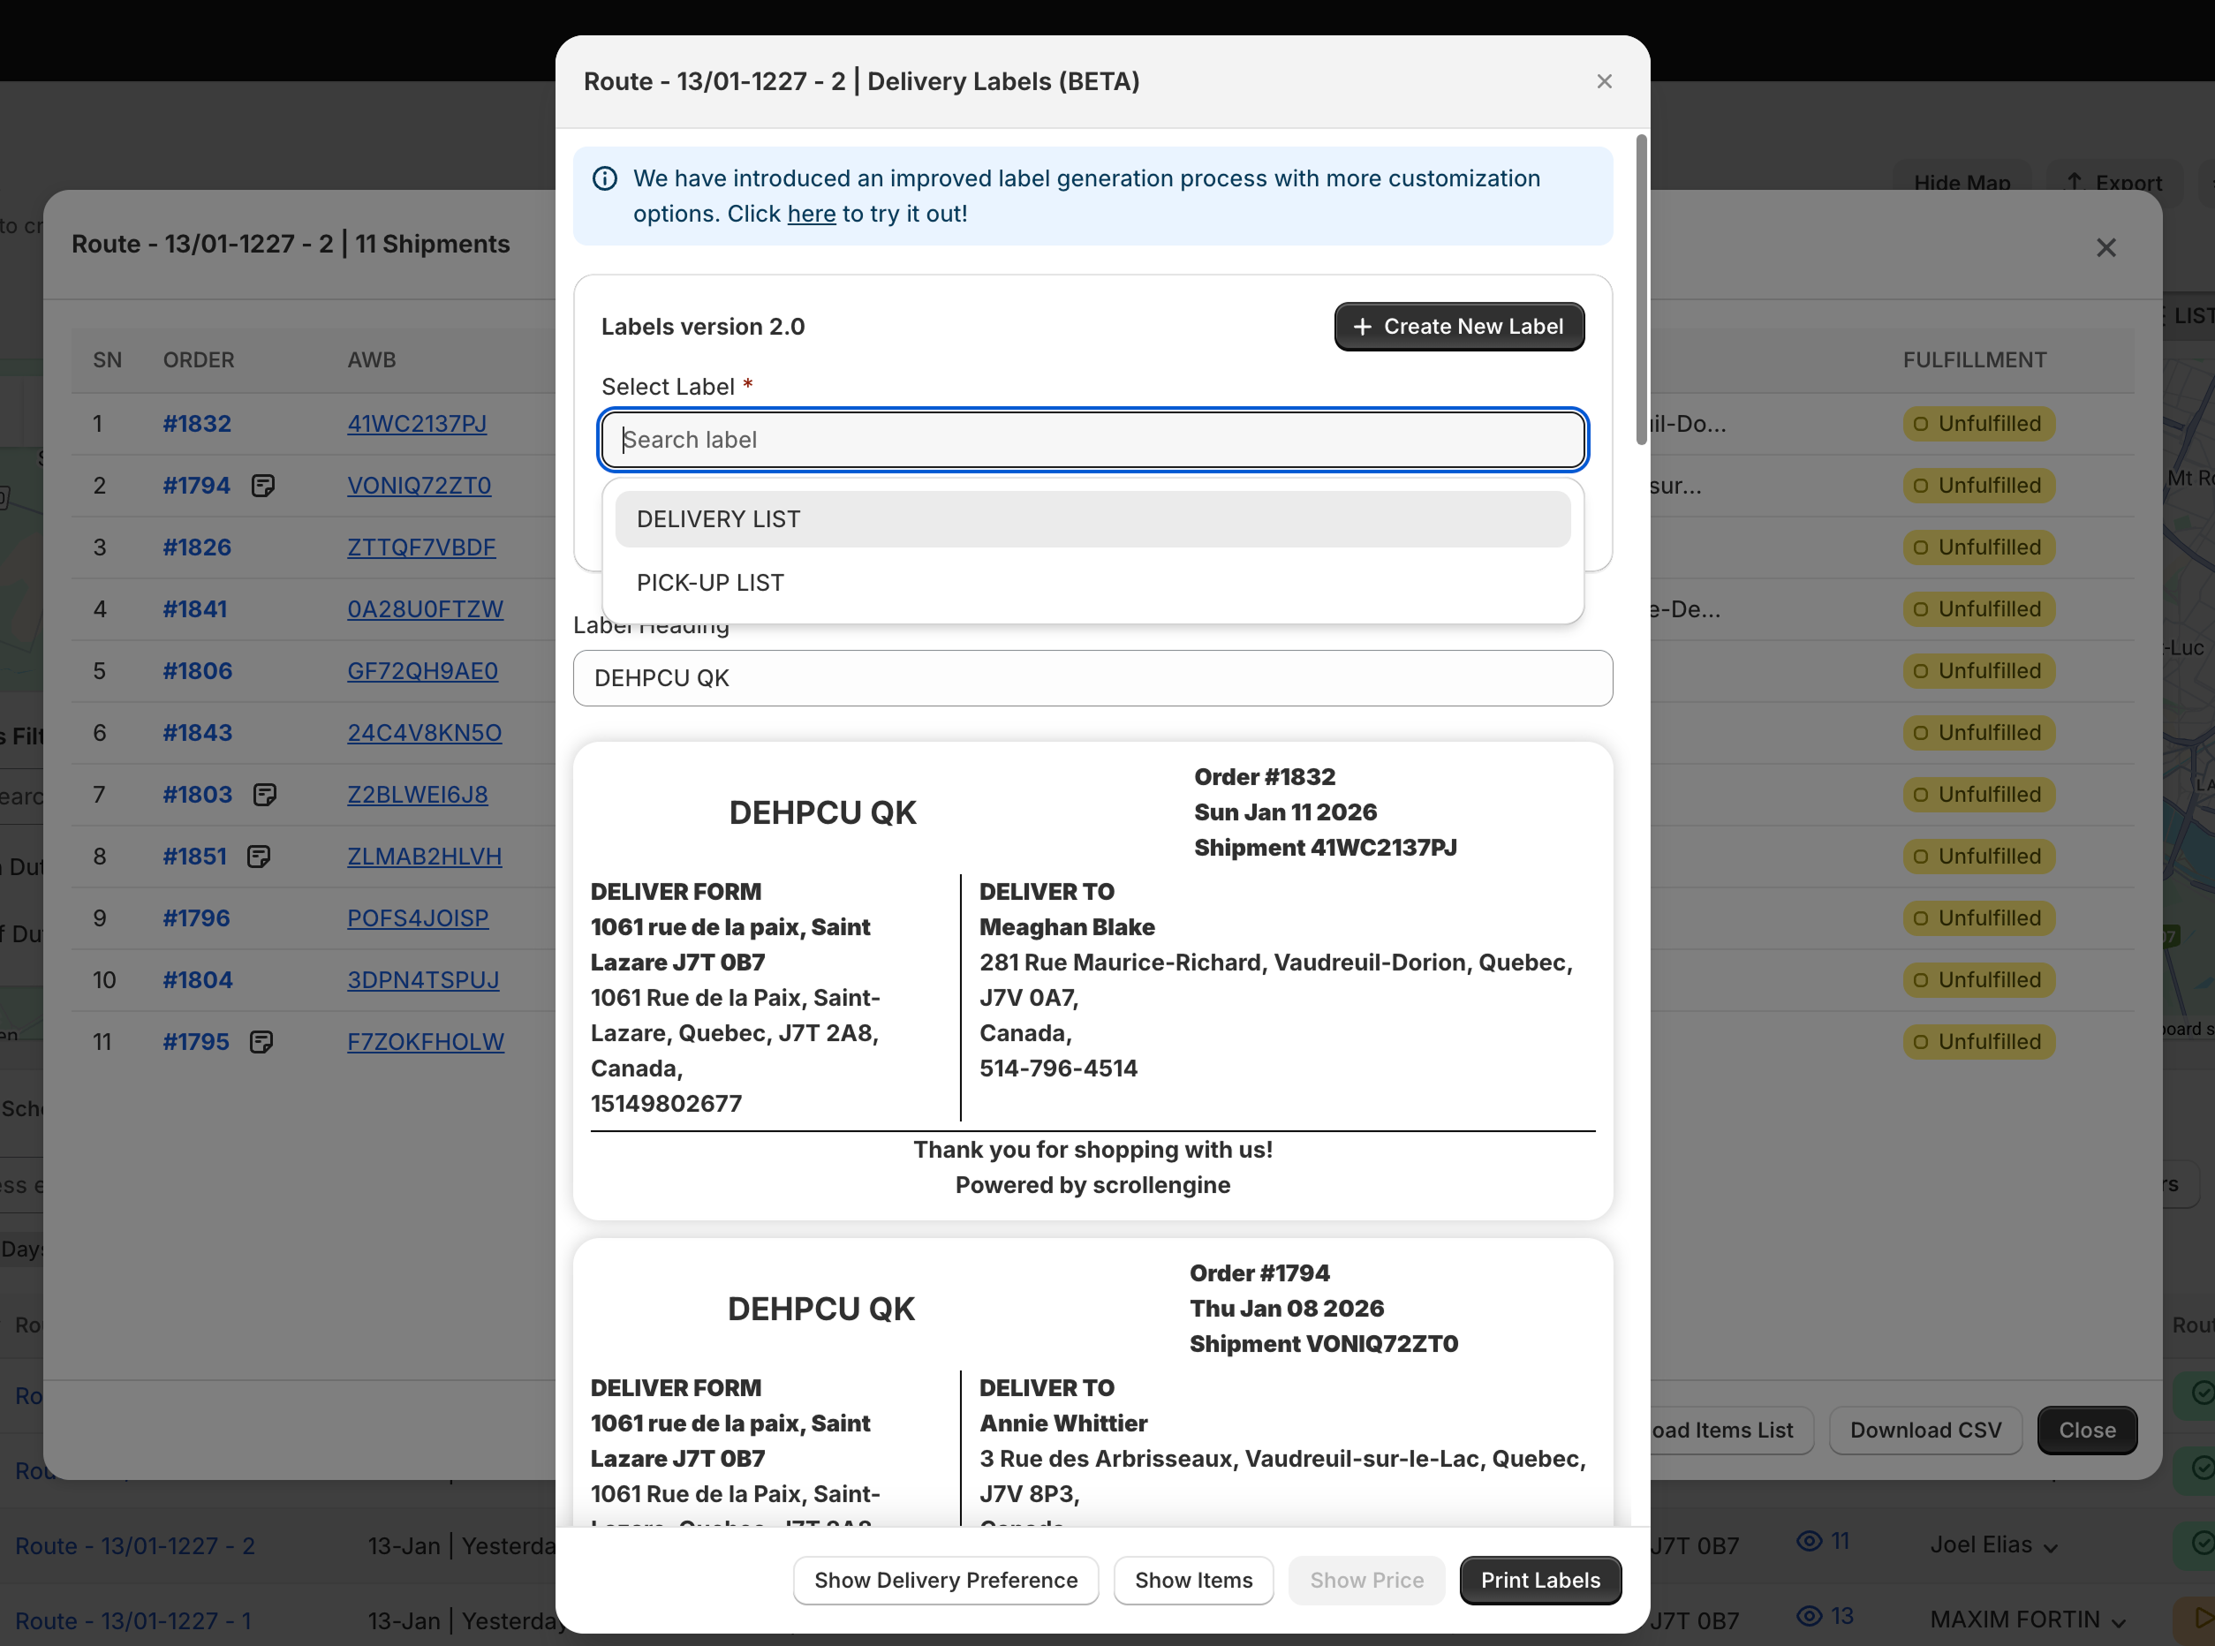
Task: Click the Label Heading text field
Action: click(x=1092, y=678)
